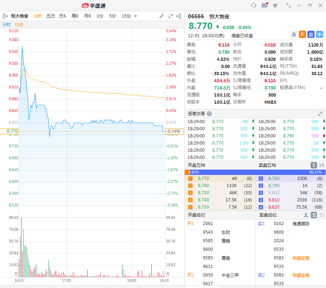Click the blue Sell button

(311, 34)
